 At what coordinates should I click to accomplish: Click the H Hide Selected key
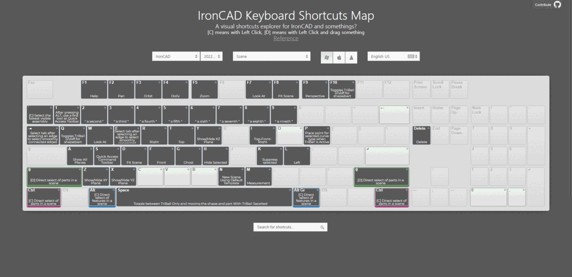point(215,156)
